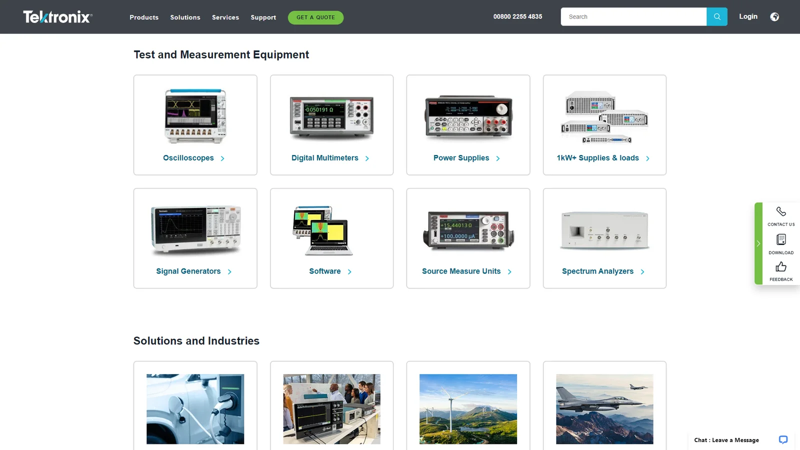Click the Contact Us label
This screenshot has height=450, width=800.
pos(781,224)
